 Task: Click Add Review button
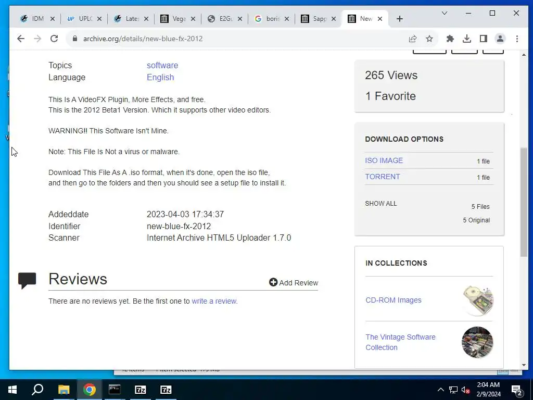click(294, 283)
